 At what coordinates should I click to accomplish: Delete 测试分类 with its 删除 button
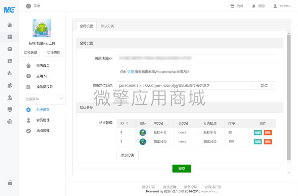tap(268, 141)
